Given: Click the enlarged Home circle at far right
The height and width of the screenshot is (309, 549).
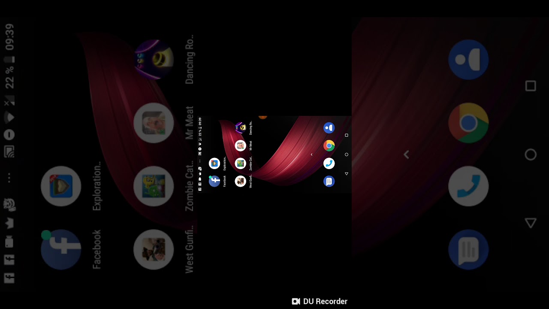Looking at the screenshot, I should (x=531, y=154).
